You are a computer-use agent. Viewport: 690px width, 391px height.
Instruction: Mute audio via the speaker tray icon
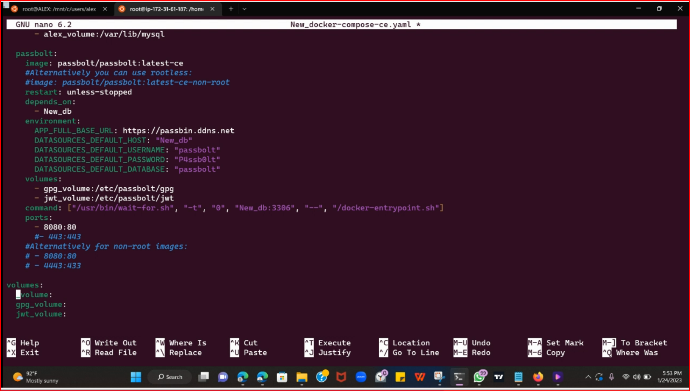636,377
